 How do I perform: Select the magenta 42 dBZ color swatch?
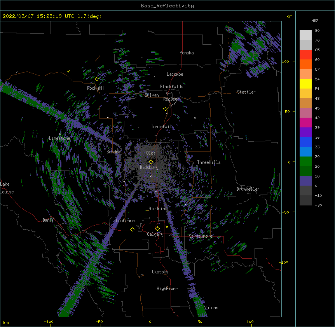[305, 122]
